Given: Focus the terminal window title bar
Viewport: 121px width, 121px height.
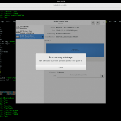Looking at the screenshot, I should point(60,5).
